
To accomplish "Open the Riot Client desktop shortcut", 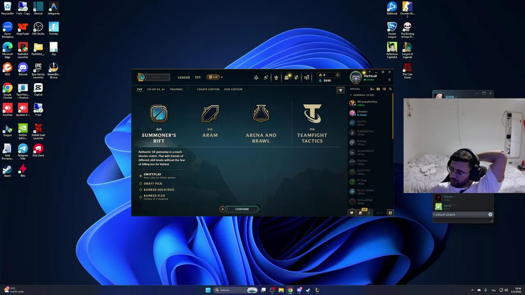I will coord(38,150).
